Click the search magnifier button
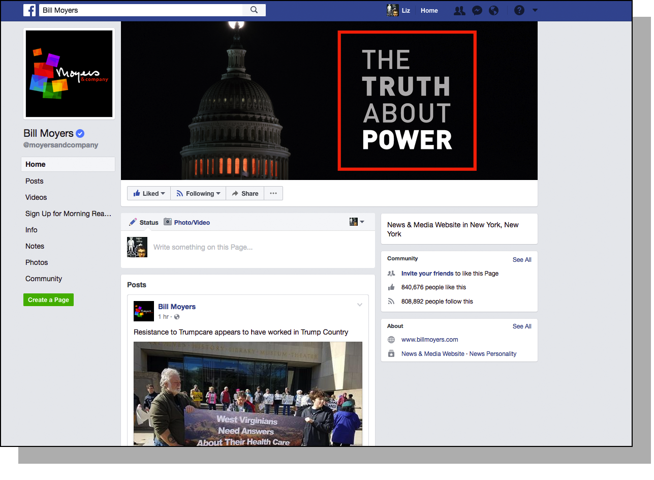This screenshot has width=654, height=480. click(x=254, y=10)
